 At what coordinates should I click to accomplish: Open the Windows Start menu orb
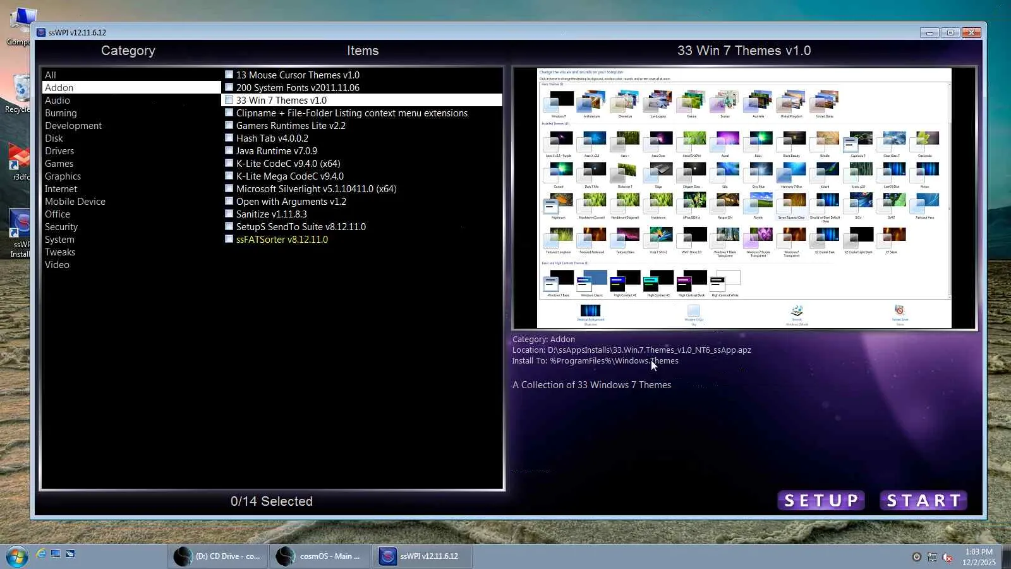(17, 556)
